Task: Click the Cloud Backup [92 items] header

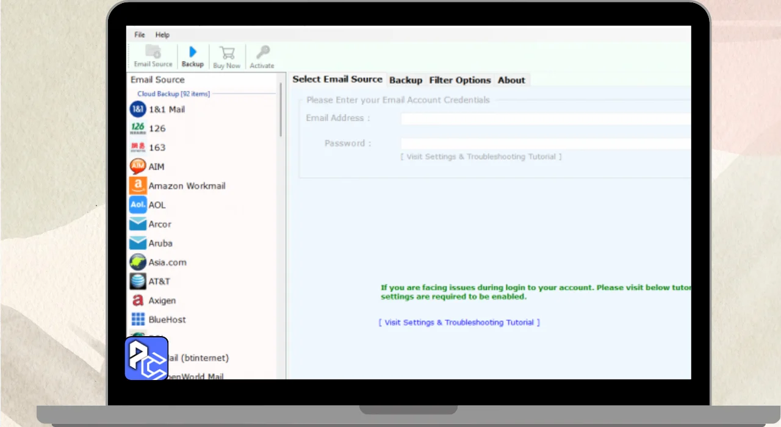Action: pyautogui.click(x=173, y=94)
